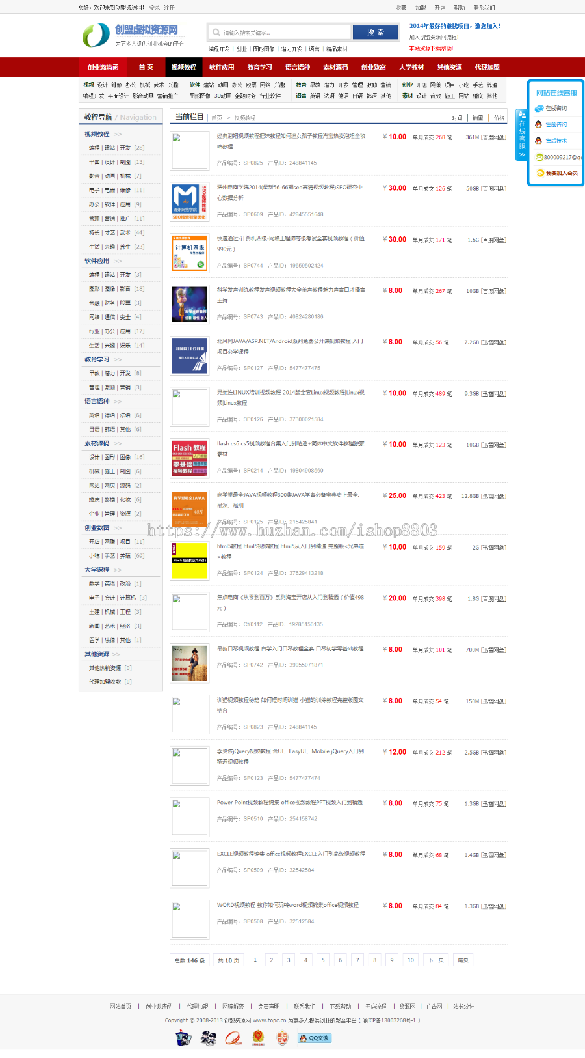Click the 我要加入会员 smiley icon
The height and width of the screenshot is (1058, 585).
tap(539, 173)
